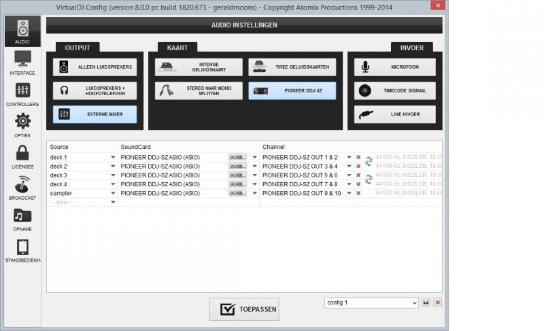Open Source dropdown for deck 4

click(x=113, y=184)
